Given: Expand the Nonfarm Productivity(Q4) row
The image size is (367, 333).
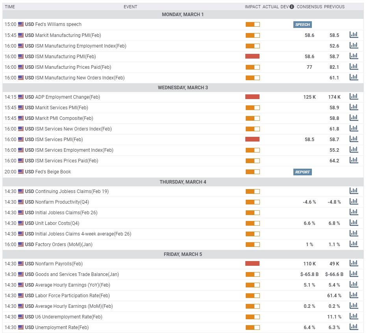Looking at the screenshot, I should coord(62,202).
